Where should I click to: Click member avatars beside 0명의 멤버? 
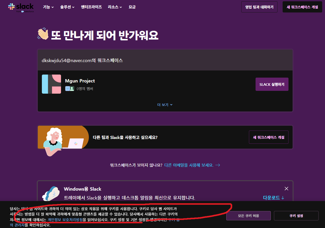point(69,89)
